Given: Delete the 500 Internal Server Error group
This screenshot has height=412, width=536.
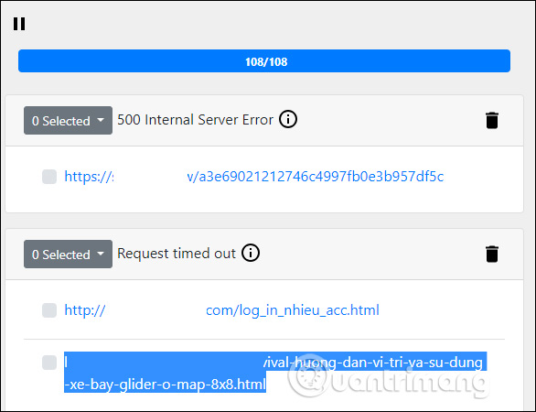Looking at the screenshot, I should pos(492,121).
